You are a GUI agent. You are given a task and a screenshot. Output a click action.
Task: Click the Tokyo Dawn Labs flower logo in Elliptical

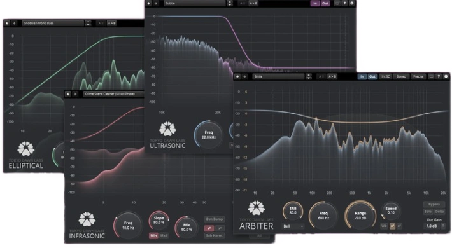tap(26, 148)
